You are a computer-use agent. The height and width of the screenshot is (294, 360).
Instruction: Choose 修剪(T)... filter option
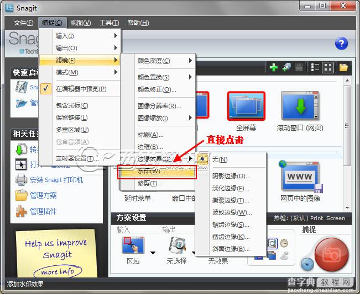point(158,184)
